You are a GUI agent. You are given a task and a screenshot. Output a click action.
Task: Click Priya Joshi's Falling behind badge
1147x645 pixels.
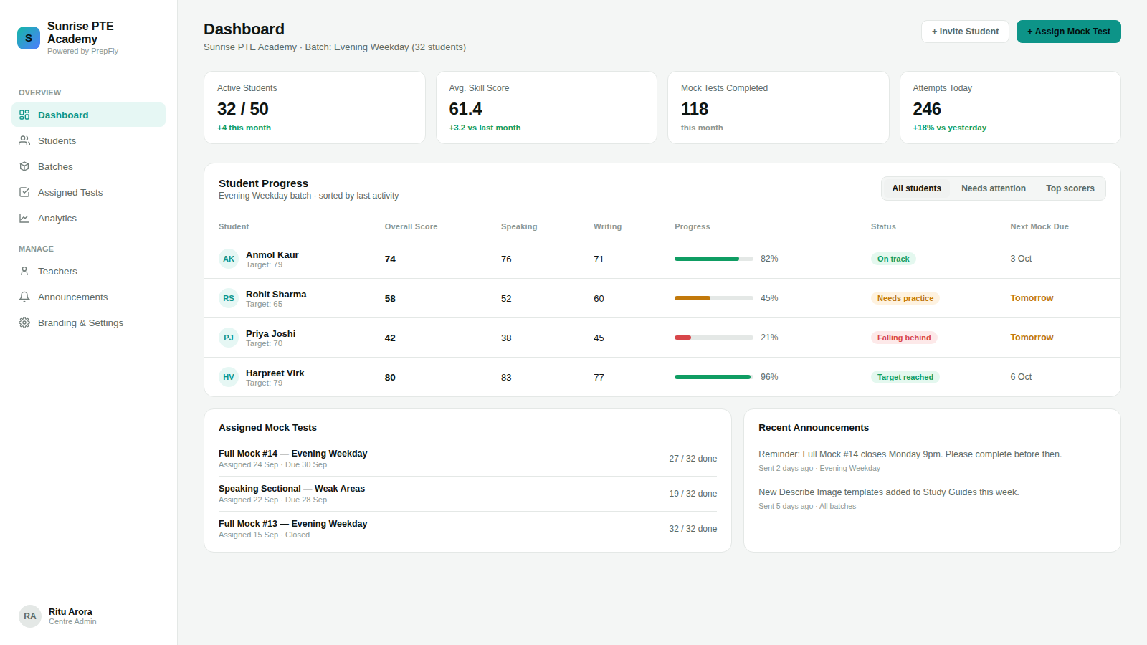coord(904,338)
